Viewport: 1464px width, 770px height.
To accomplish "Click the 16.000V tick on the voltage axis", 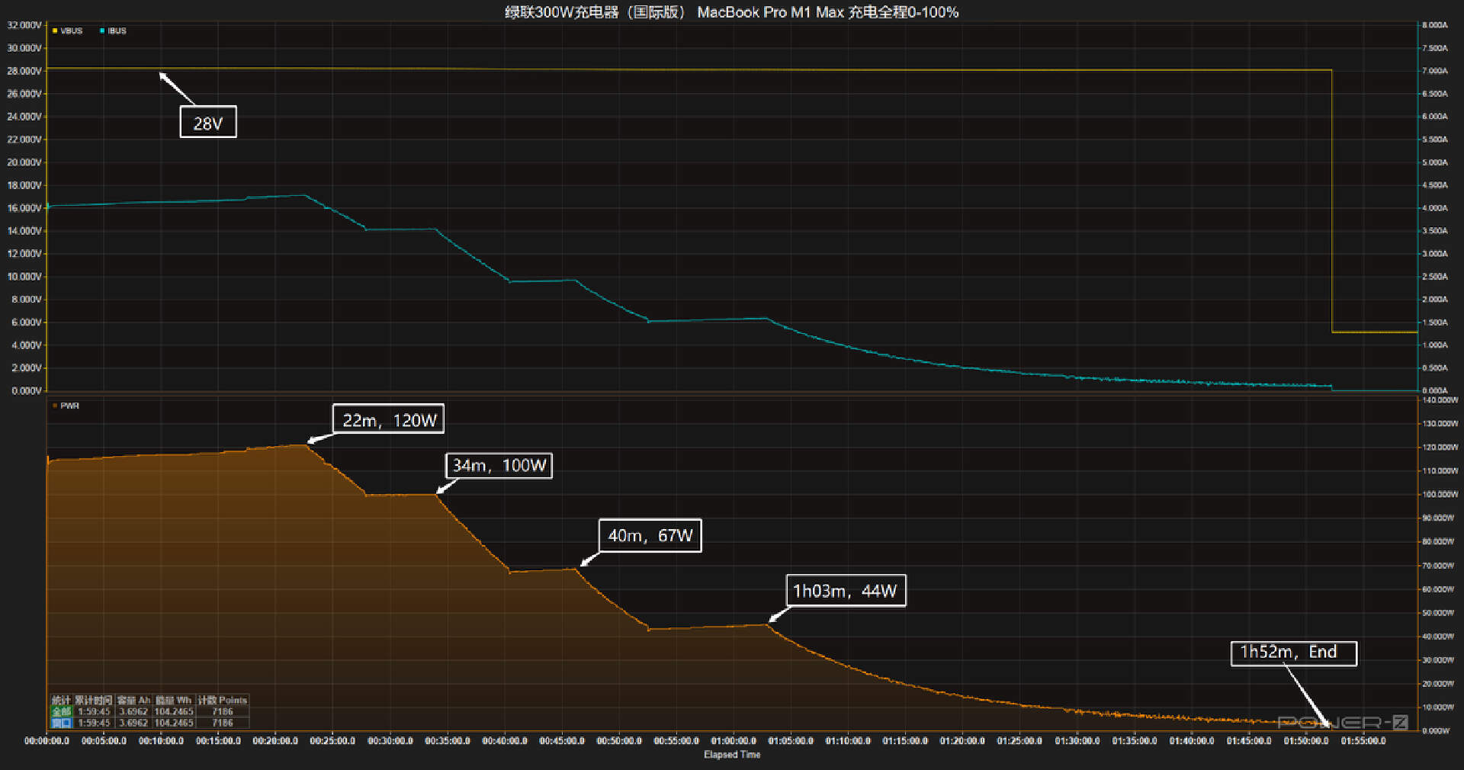I will [x=24, y=208].
